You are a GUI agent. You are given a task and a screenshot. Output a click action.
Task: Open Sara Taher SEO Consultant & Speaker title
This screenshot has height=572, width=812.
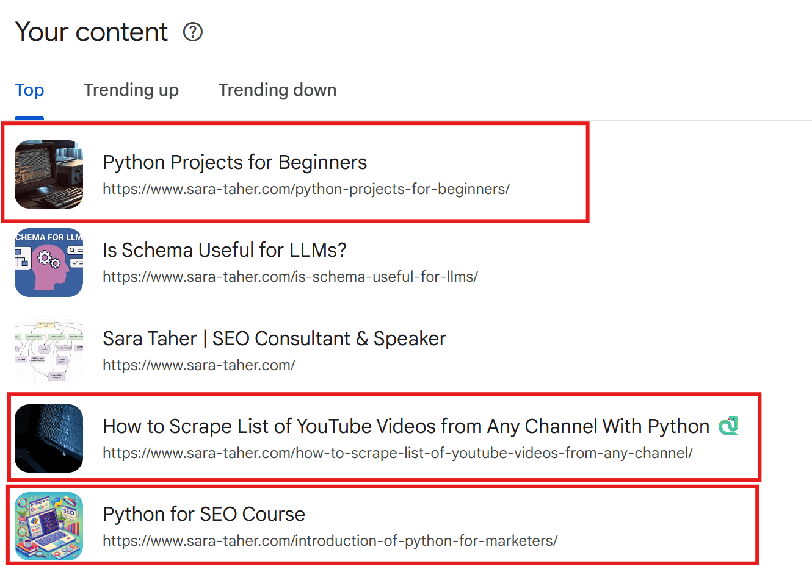point(274,338)
